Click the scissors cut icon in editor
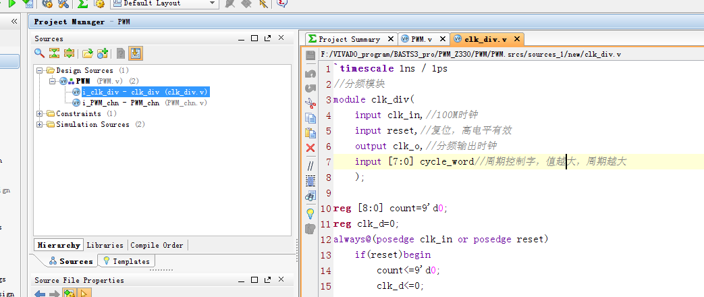The image size is (704, 297). click(x=310, y=103)
